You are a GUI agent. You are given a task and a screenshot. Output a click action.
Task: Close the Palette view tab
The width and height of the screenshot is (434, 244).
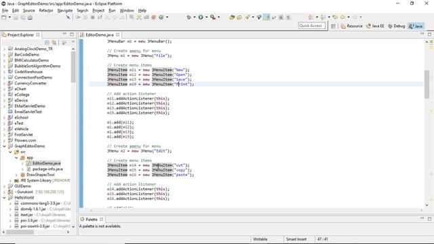(101, 219)
